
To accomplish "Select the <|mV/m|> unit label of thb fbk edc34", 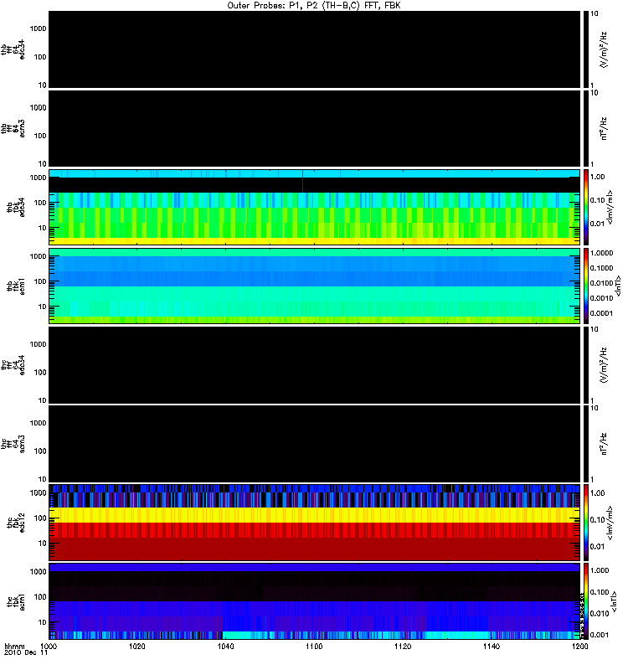I will (610, 207).
